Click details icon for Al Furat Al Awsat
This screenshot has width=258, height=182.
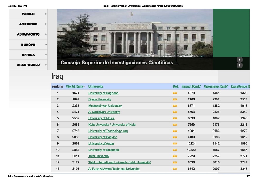coord(175,169)
